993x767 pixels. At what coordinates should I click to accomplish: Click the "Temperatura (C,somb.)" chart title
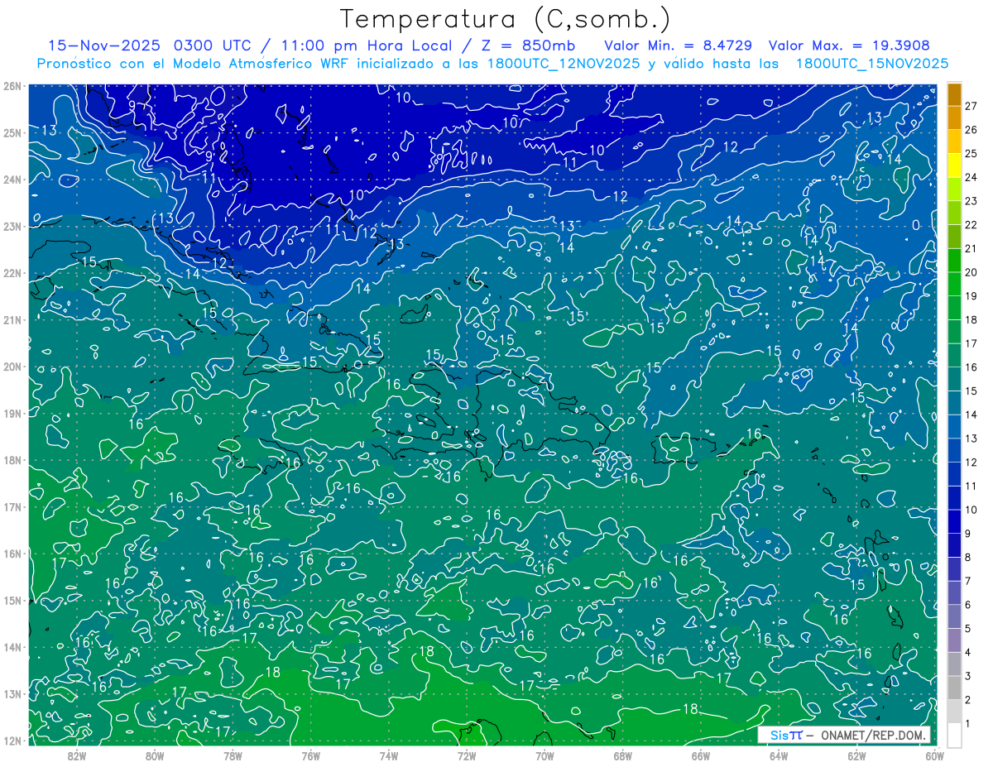(x=506, y=18)
